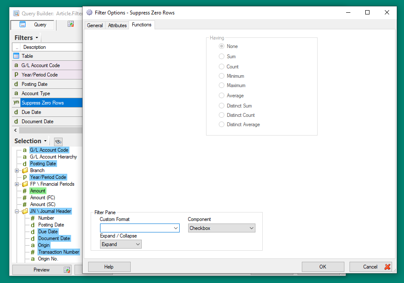Click the 'd' icon of Posting Date filter
This screenshot has height=283, width=404.
pyautogui.click(x=16, y=84)
